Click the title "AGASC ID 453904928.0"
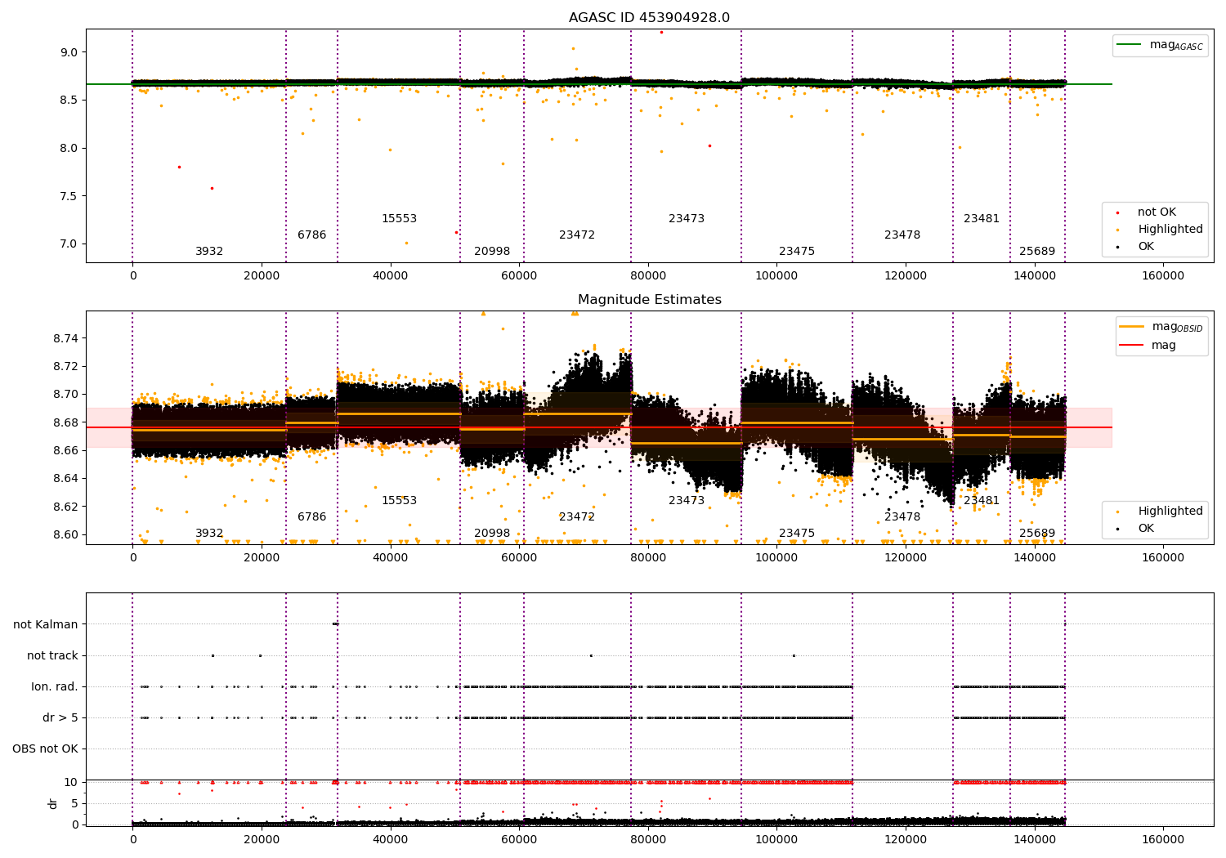The image size is (1226, 858). [x=649, y=18]
